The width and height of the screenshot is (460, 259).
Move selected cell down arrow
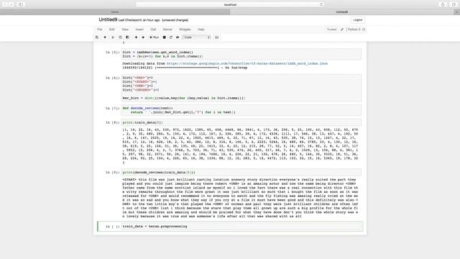[x=143, y=37]
